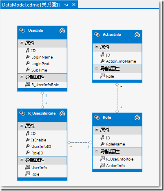Viewport: 164px width, 191px height.
Task: Select the IsEnable property text
Action: (39, 140)
